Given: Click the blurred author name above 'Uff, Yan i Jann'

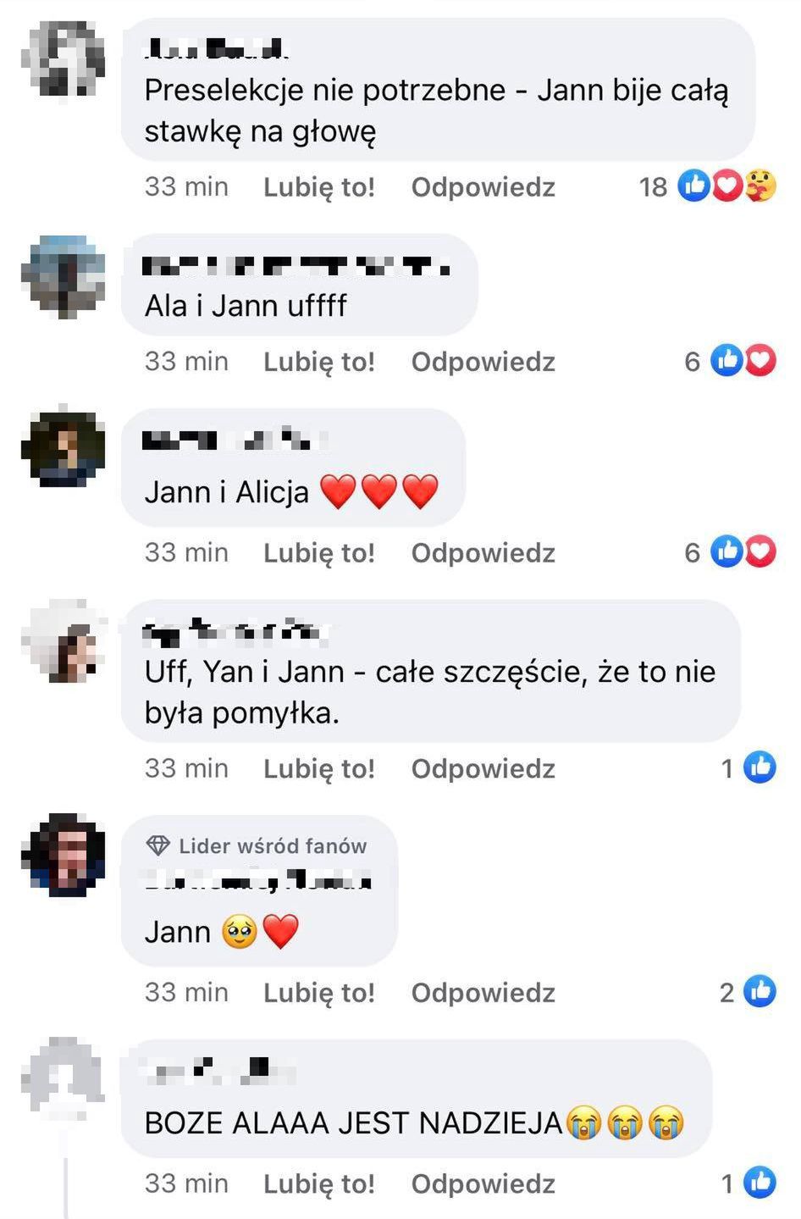Looking at the screenshot, I should (x=235, y=631).
